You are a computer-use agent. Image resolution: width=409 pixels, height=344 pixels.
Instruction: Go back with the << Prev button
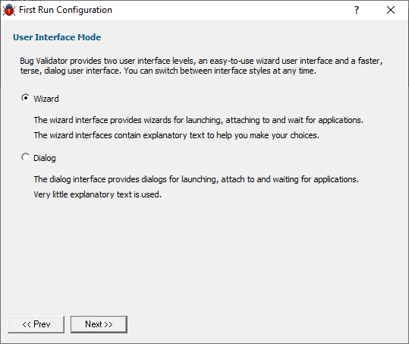click(x=36, y=324)
